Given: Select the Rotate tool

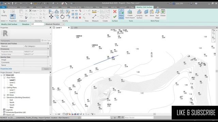Looking at the screenshot, I should coord(62,17).
